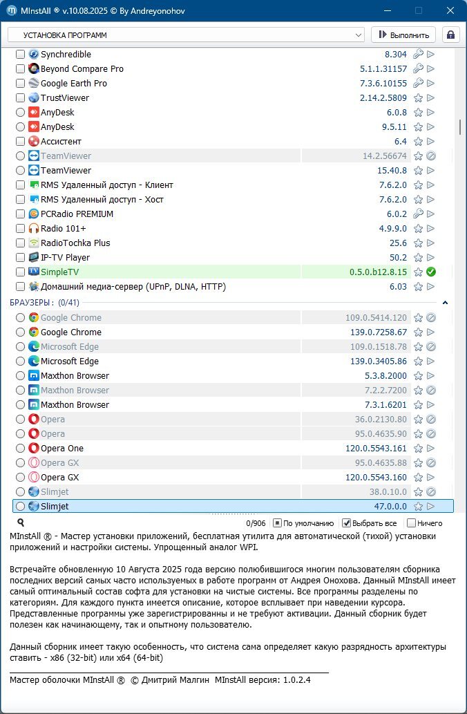Click the play arrow for TeamViewer 15.40.8
The width and height of the screenshot is (467, 714).
coord(430,170)
